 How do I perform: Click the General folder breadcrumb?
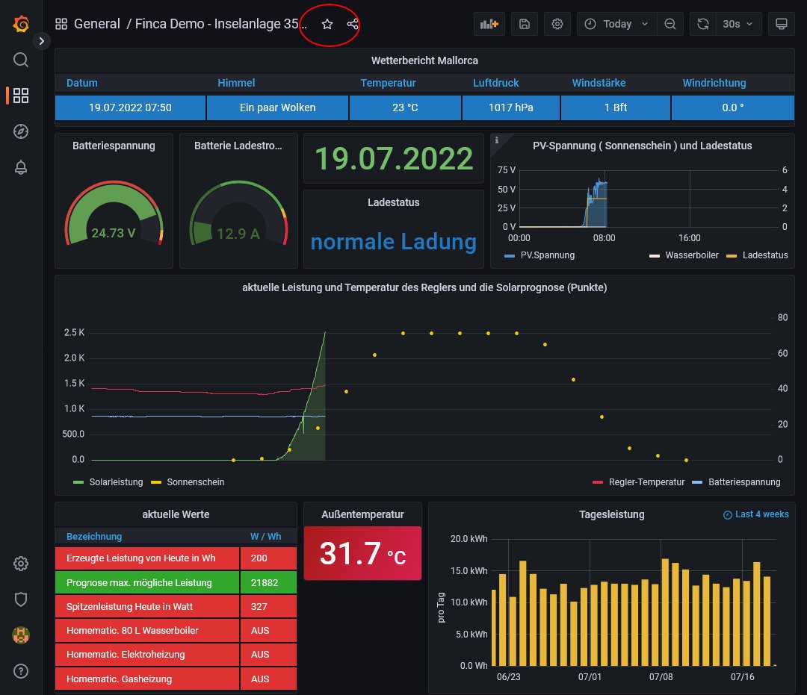coord(96,24)
